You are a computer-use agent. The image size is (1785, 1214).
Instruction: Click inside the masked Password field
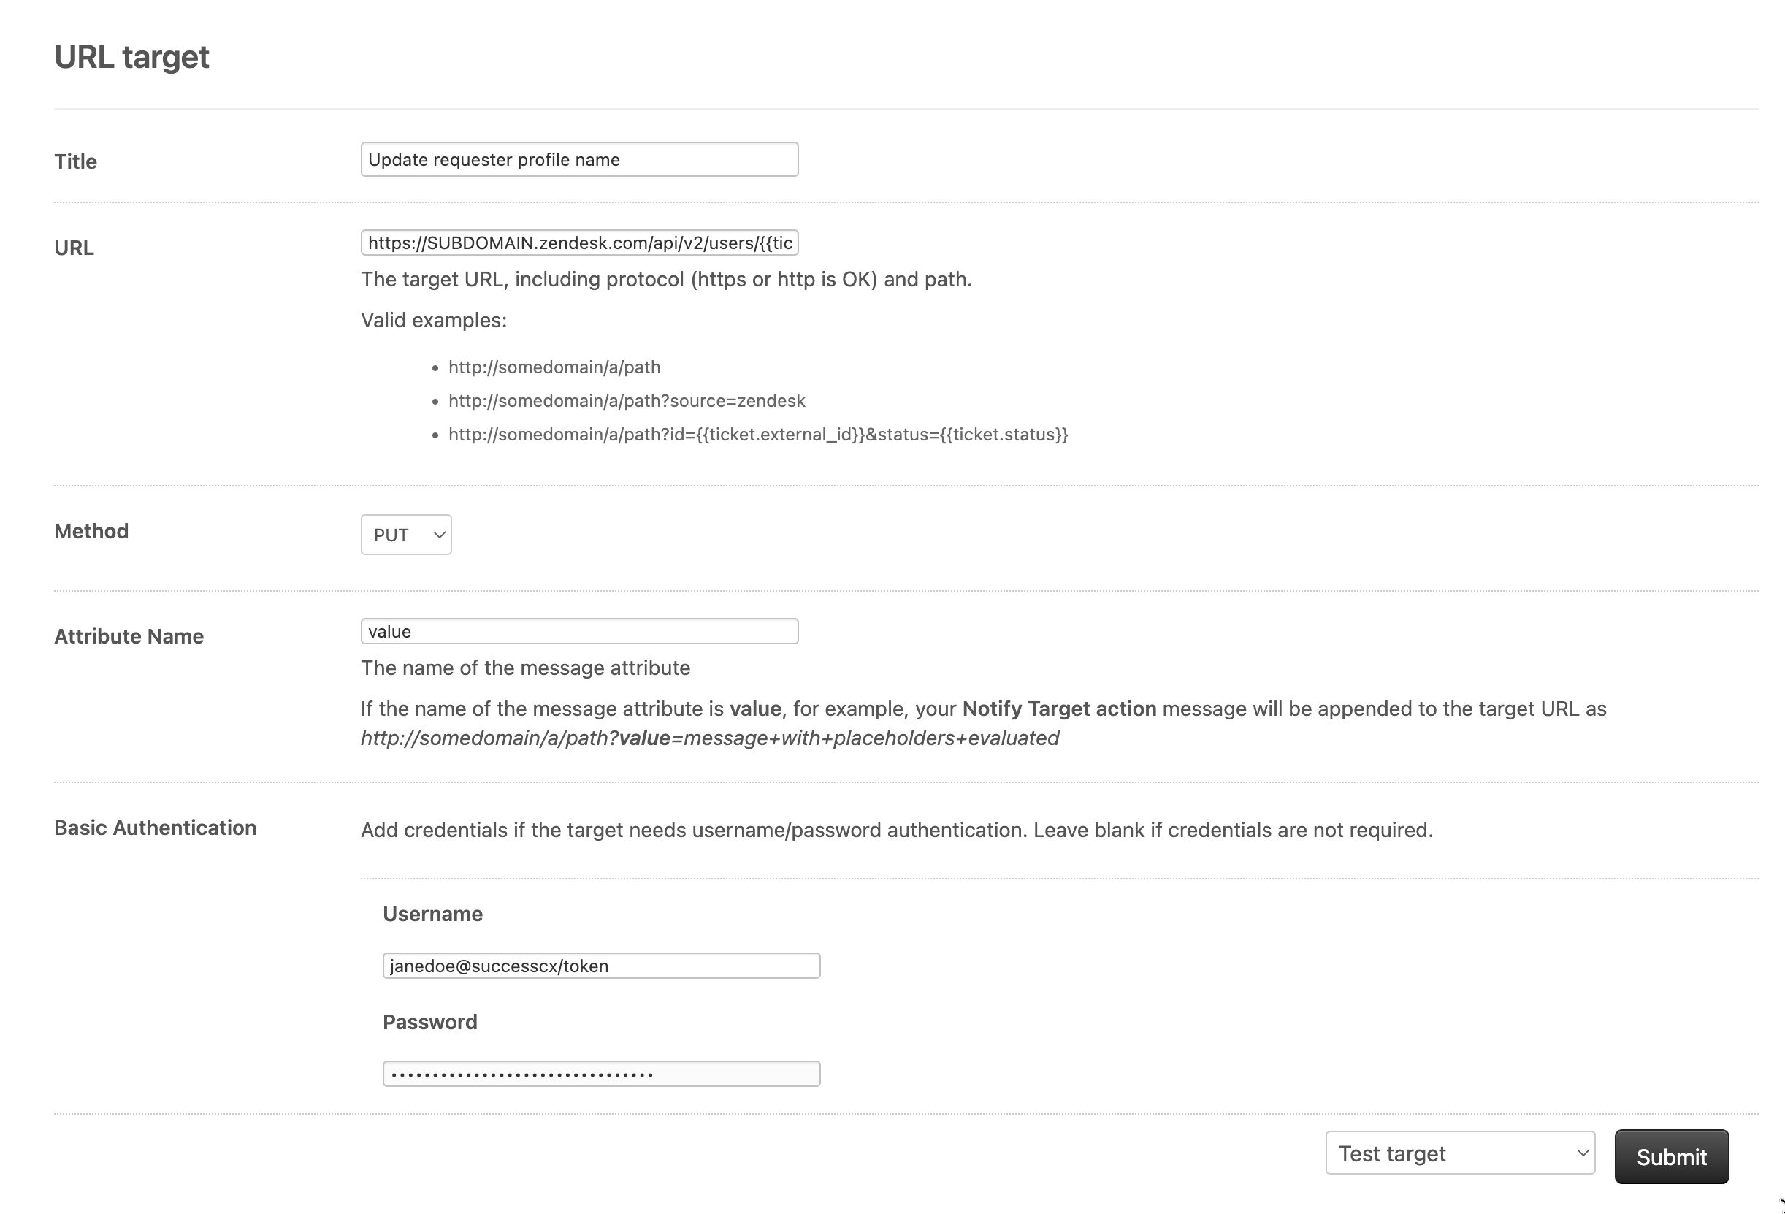(x=601, y=1072)
